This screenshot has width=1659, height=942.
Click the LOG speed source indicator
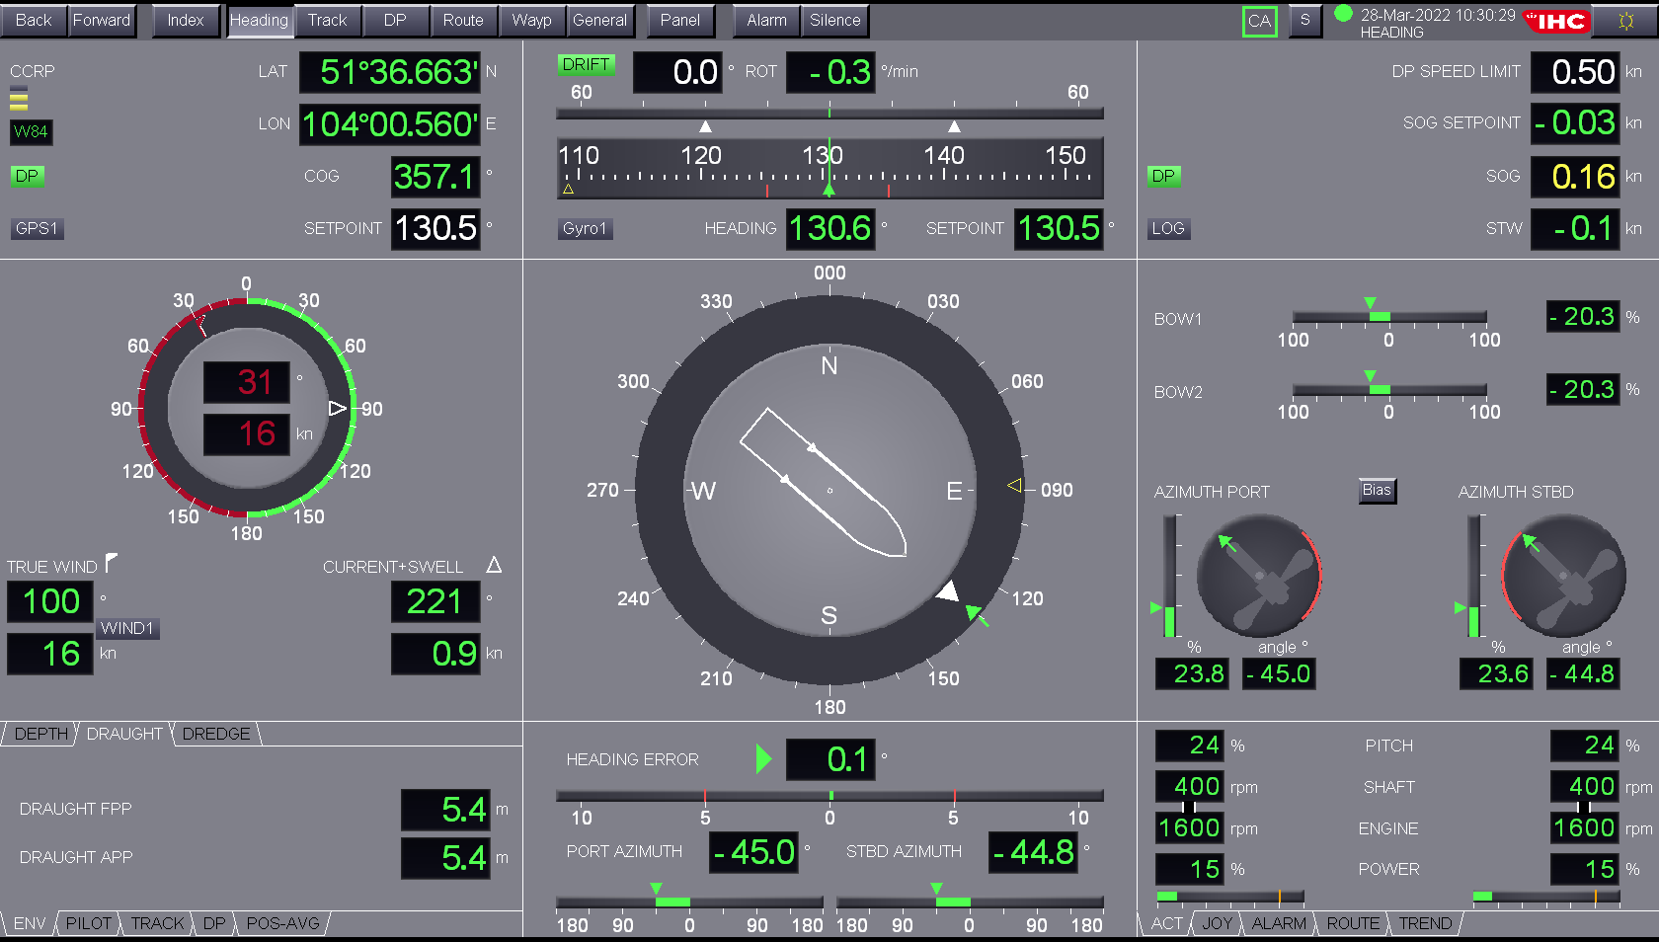coord(1168,228)
